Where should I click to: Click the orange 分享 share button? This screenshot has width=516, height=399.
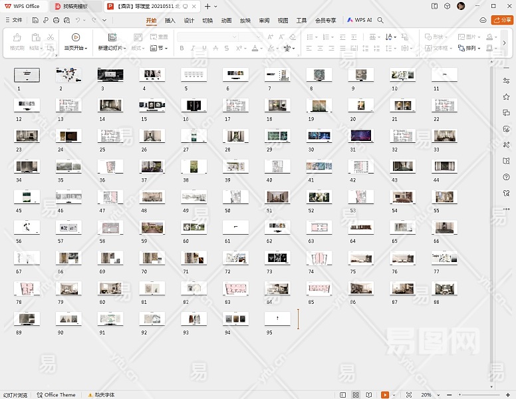[501, 21]
